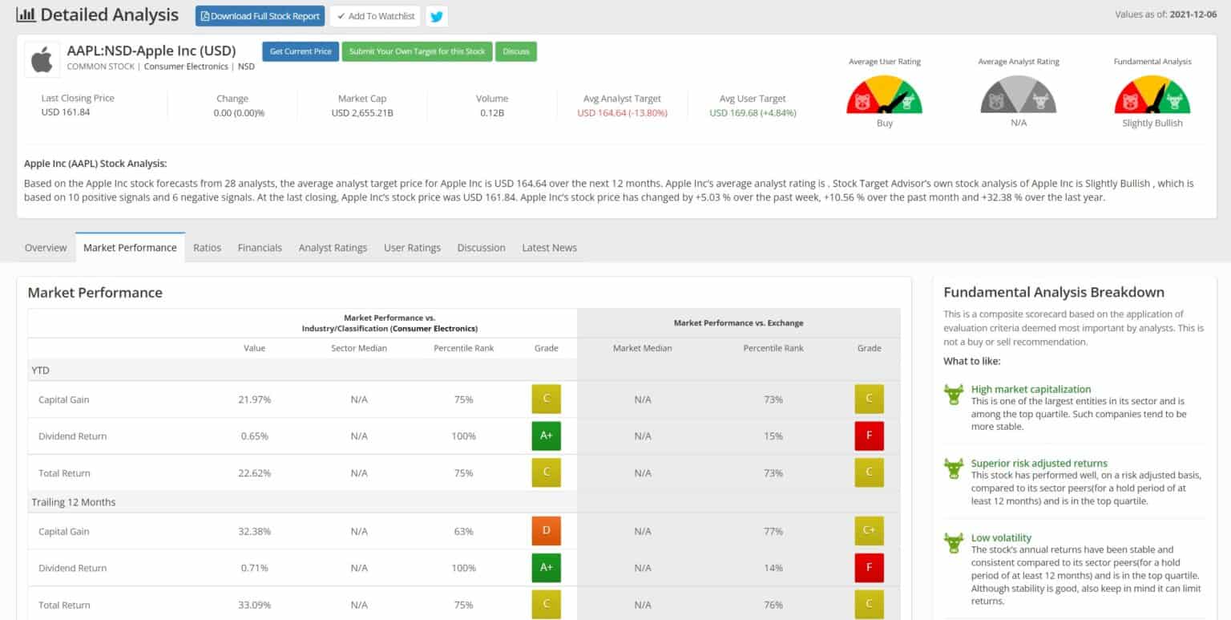
Task: Click the Apple logo thumbnail
Action: [x=42, y=59]
